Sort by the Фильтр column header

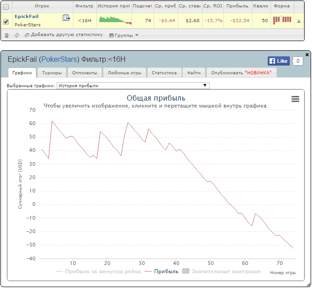tap(85, 6)
